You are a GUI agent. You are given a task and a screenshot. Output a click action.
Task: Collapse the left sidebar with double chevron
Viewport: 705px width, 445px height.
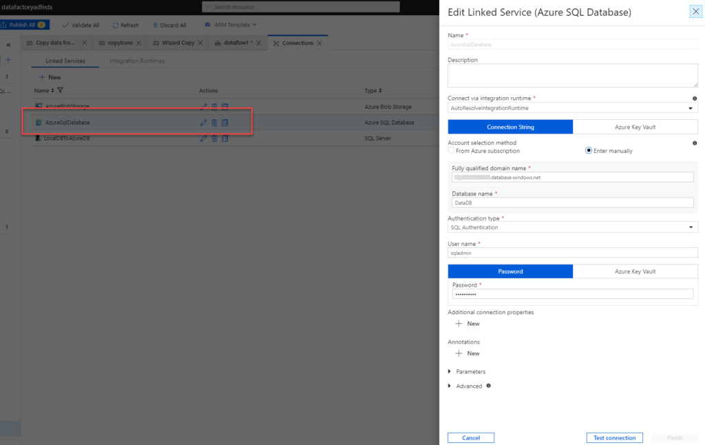tap(8, 45)
